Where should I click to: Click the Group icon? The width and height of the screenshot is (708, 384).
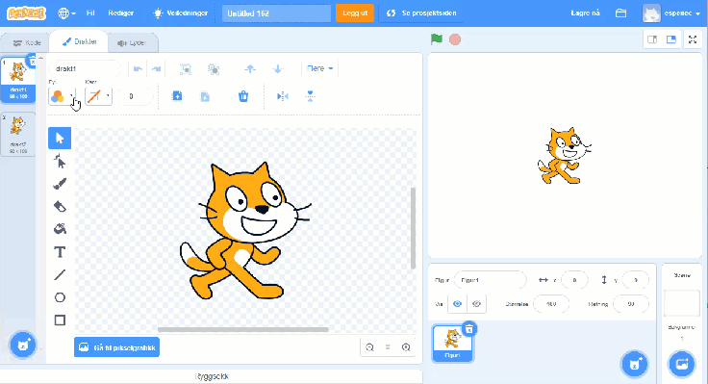pyautogui.click(x=186, y=68)
